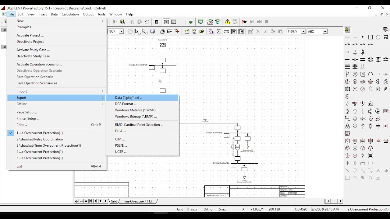Screen dimensions: 390x219
Task: Select the SUS substation element in palette
Action: pyautogui.click(x=386, y=111)
